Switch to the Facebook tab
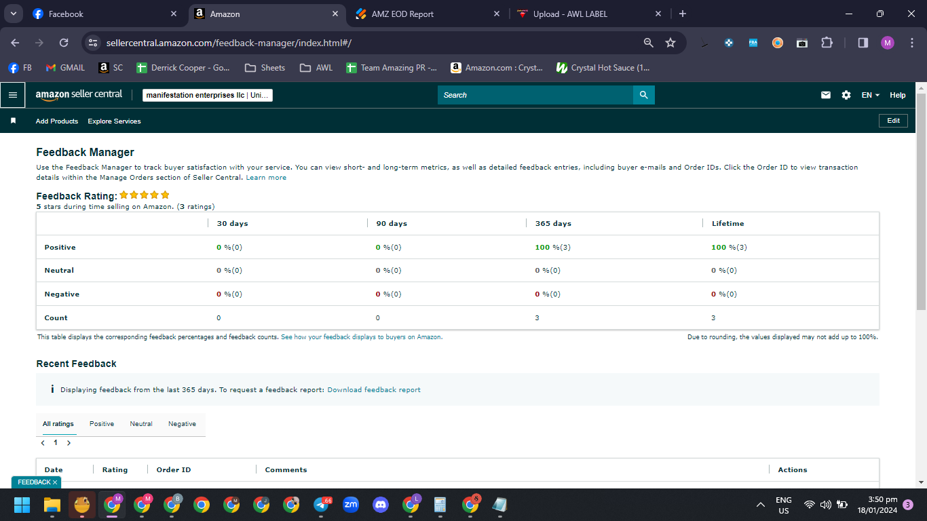927x521 pixels. 105,14
